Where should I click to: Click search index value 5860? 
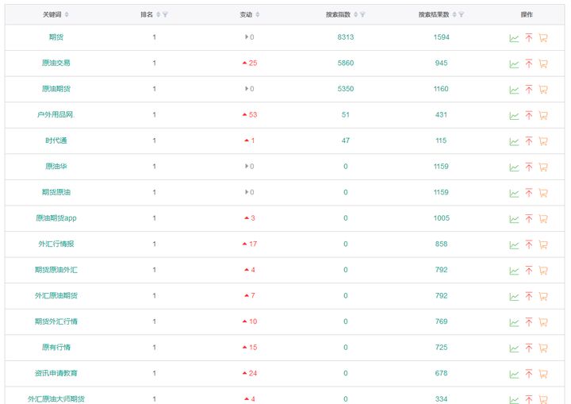[346, 63]
